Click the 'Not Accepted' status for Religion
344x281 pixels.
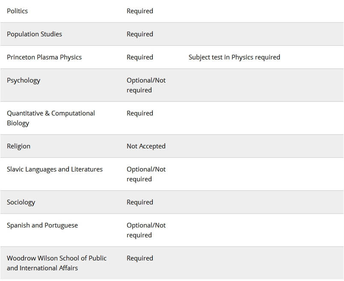[146, 146]
